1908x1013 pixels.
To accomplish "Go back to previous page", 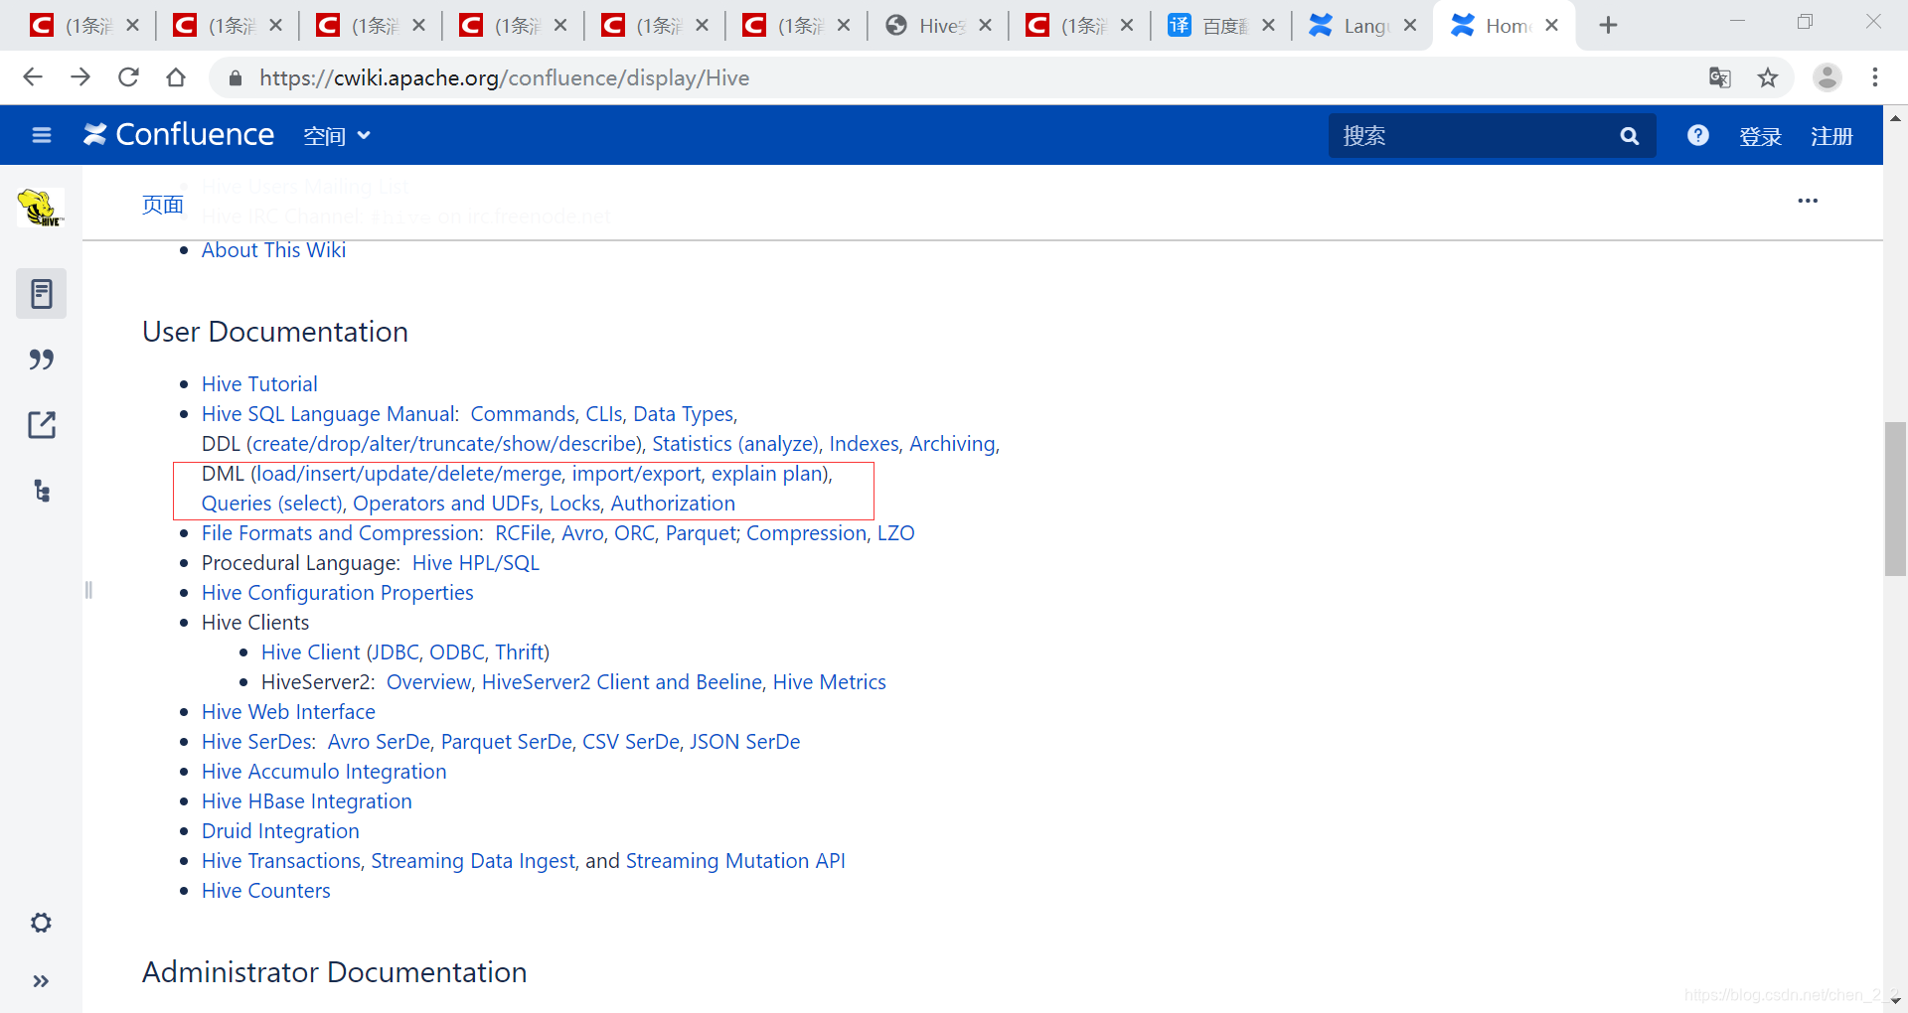I will pyautogui.click(x=33, y=77).
